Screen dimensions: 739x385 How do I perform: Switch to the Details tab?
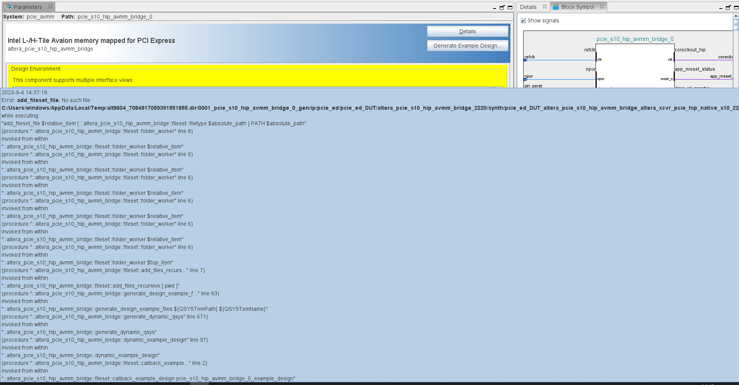pyautogui.click(x=528, y=7)
